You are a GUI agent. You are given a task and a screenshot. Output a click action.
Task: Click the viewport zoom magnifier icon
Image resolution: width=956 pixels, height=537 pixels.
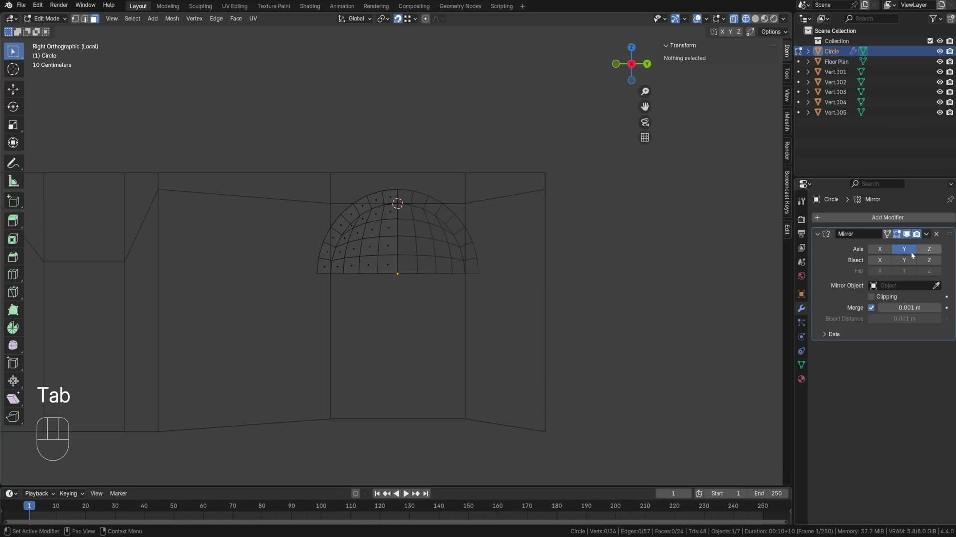pos(645,91)
